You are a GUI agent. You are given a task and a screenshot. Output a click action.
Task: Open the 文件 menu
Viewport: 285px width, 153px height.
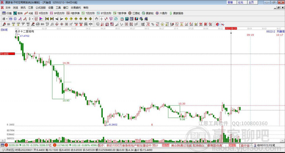(8, 7)
